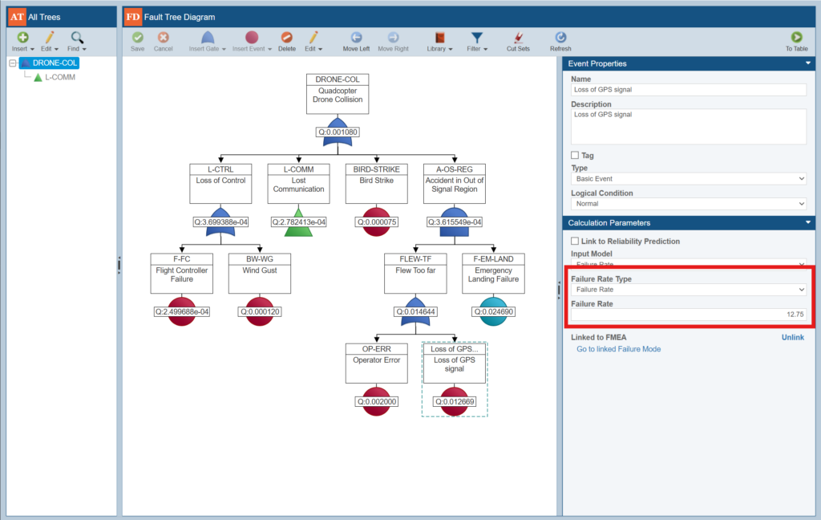Click the A-OS-REG AND gate symbol
This screenshot has height=520, width=821.
pos(455,222)
